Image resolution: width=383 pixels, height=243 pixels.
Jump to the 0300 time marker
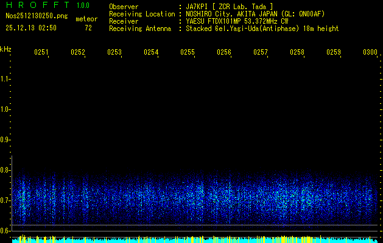[370, 53]
